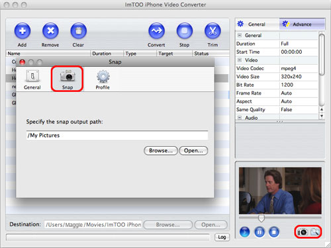Click the properties panel scrollbar
The width and height of the screenshot is (331, 248).
[x=322, y=54]
